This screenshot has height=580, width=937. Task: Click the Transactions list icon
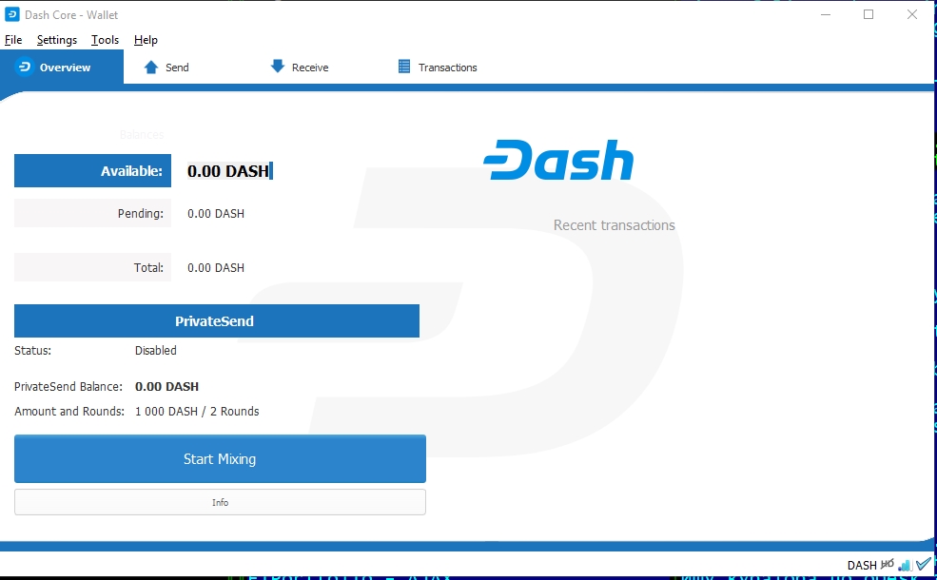click(404, 67)
